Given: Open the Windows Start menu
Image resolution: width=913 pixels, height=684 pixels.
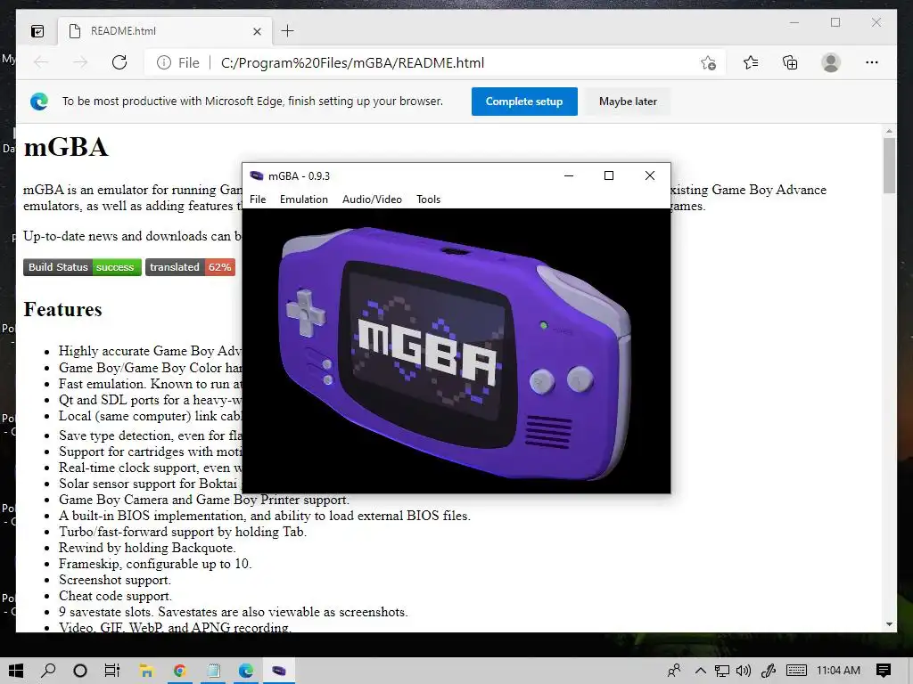Looking at the screenshot, I should (x=16, y=671).
